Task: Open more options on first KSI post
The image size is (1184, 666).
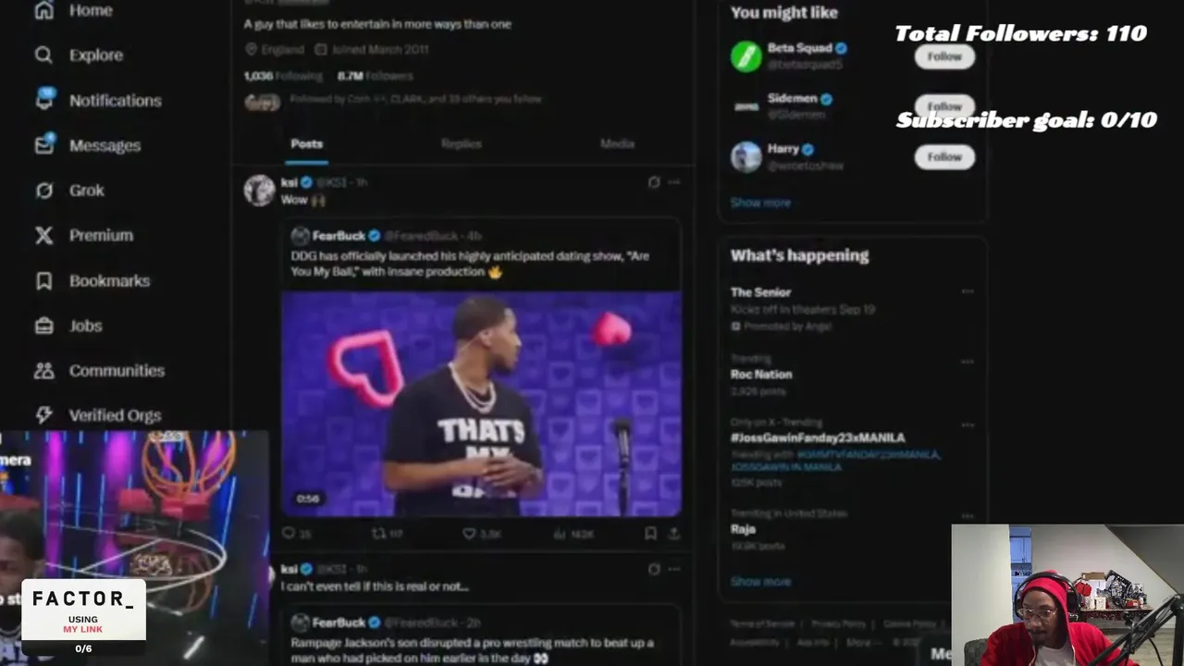Action: point(673,182)
